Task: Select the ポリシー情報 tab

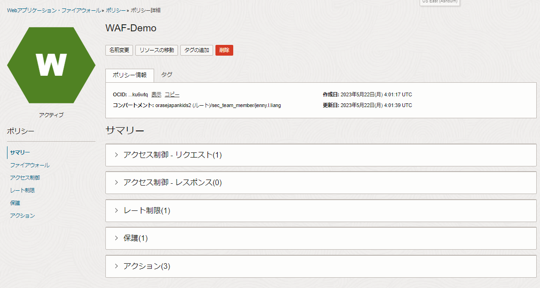Action: click(x=130, y=75)
